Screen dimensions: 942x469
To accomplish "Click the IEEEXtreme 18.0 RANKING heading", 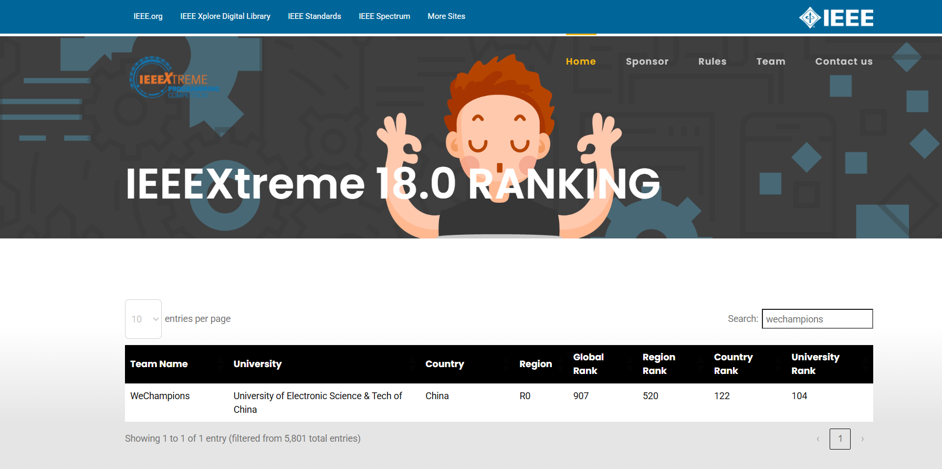I will 393,183.
